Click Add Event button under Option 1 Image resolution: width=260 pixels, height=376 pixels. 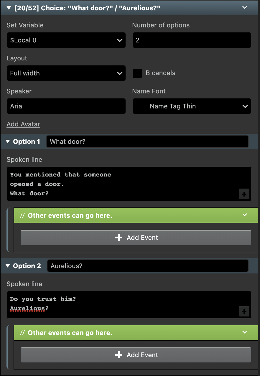(x=136, y=238)
